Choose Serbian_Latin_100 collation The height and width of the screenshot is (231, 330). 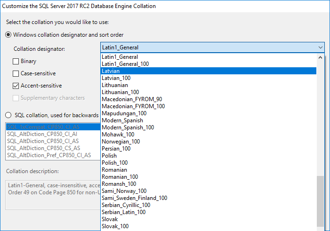(x=209, y=212)
